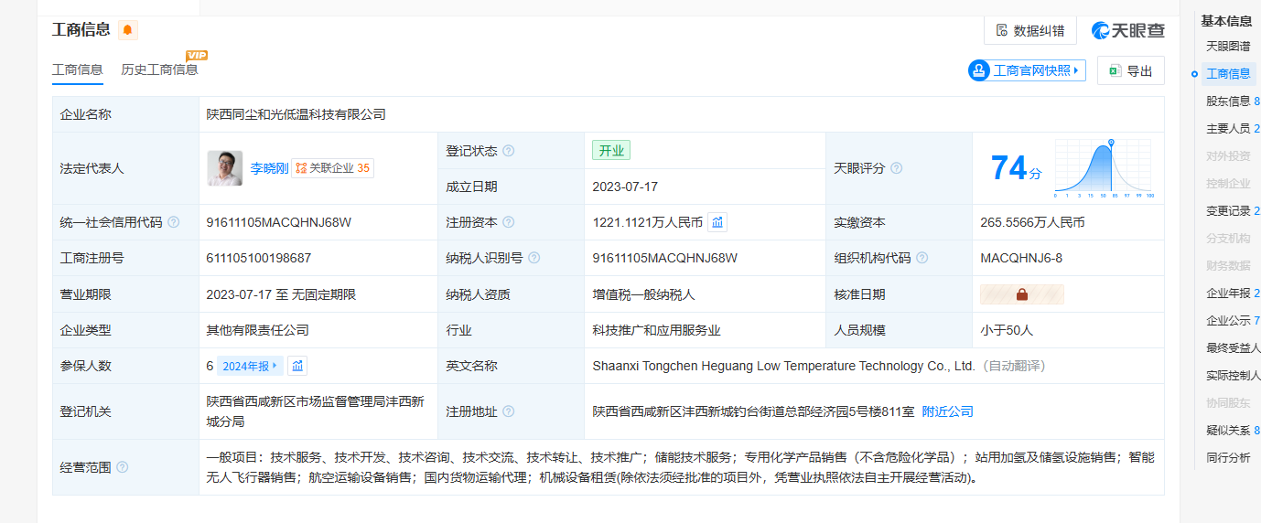This screenshot has height=523, width=1261.
Task: Click the locked 核准日期 VIP icon
Action: (x=1021, y=294)
